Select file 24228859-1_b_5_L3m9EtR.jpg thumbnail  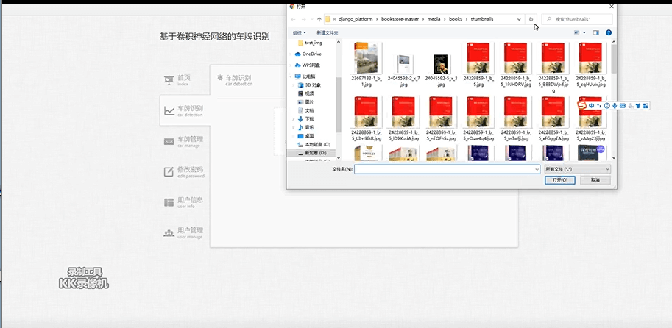[x=366, y=113]
